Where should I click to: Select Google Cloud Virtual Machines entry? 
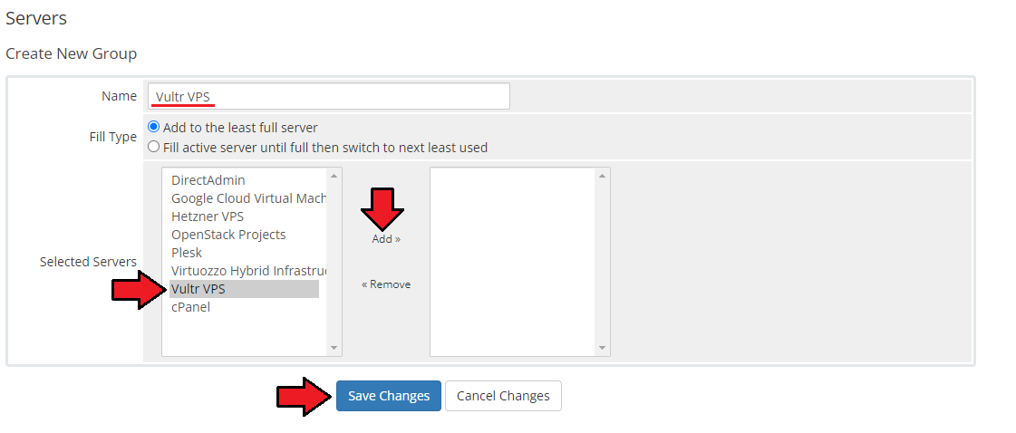pos(245,198)
